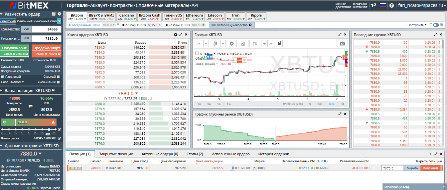Open the order calculator icon
The image size is (447, 190).
[54, 14]
